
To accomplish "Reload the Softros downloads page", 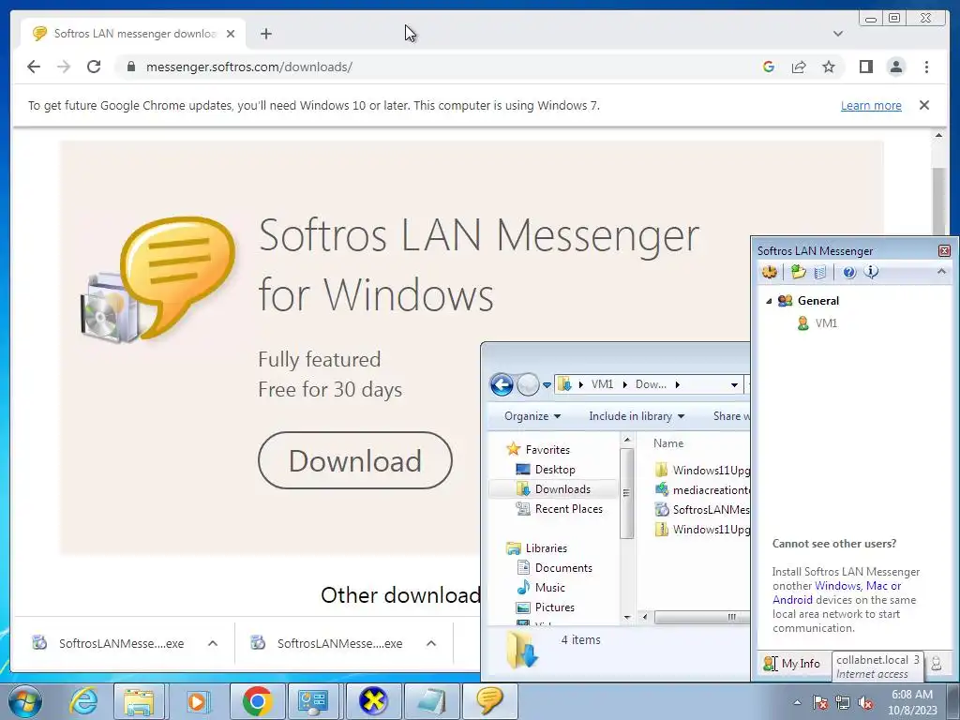I will tap(94, 67).
